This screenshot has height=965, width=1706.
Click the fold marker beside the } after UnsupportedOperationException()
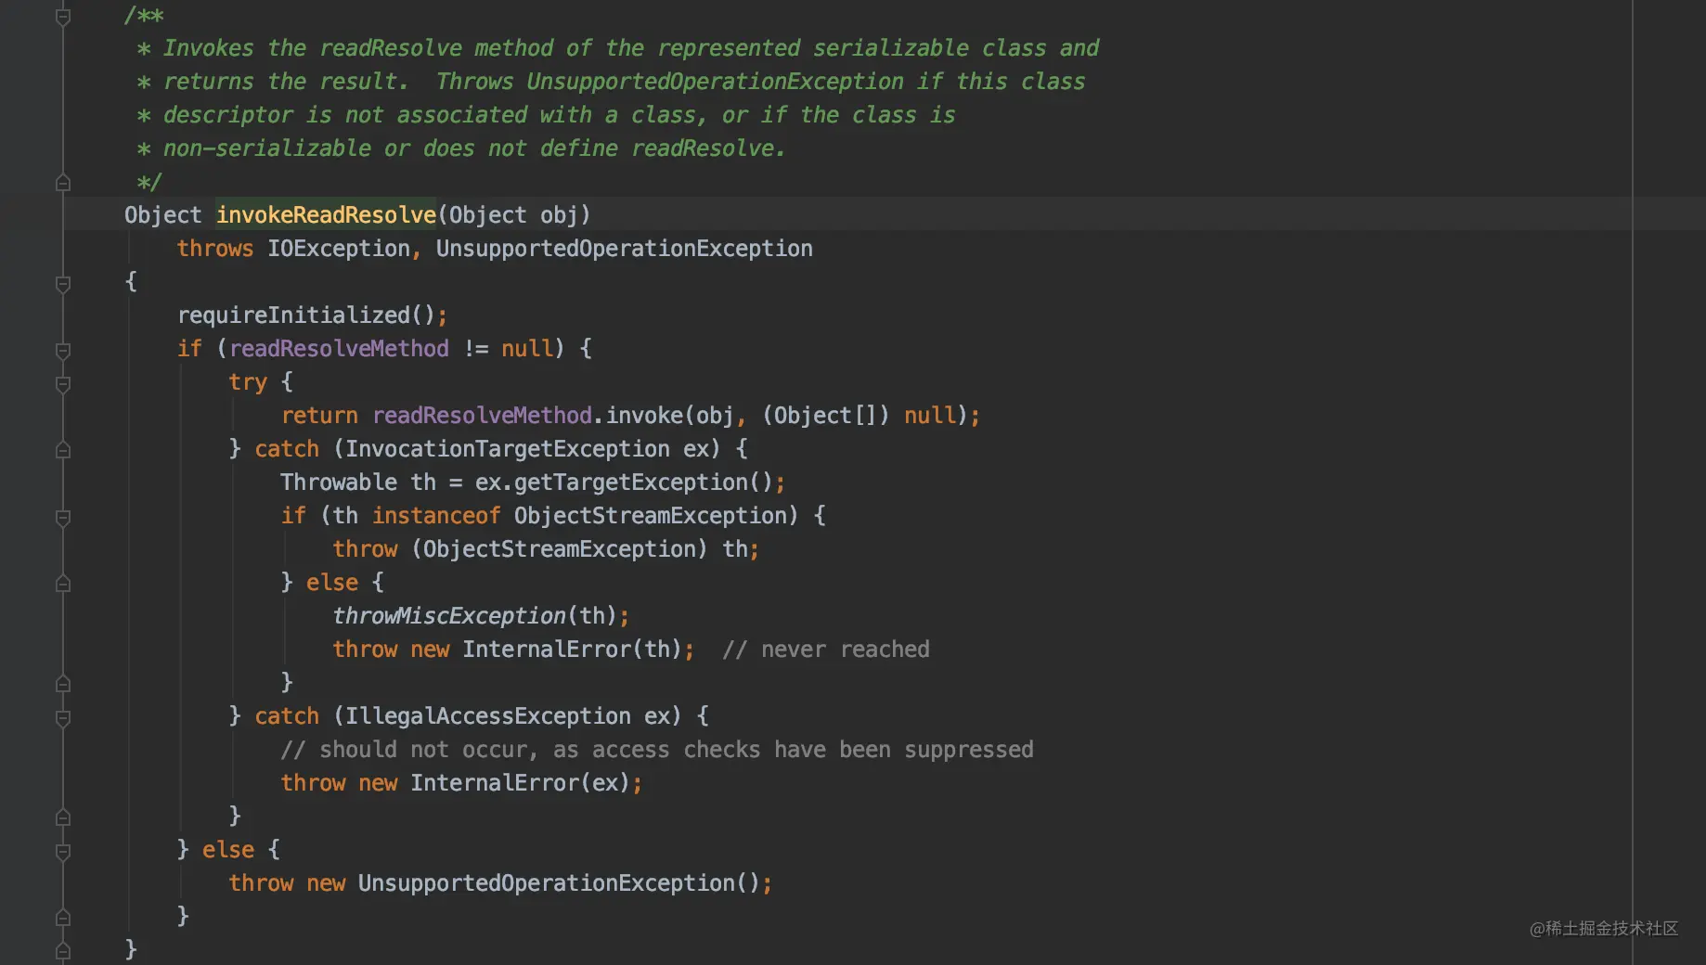point(63,918)
